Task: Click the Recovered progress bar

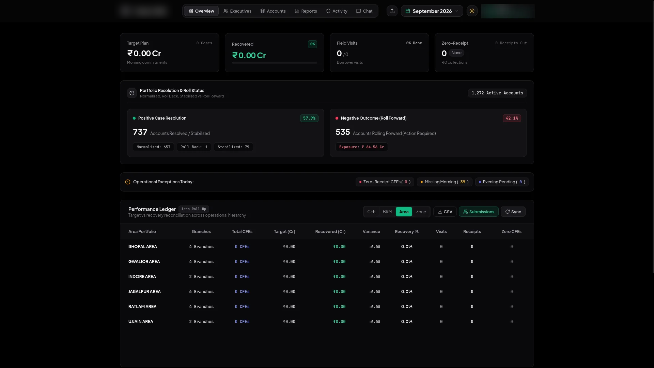Action: click(x=275, y=63)
